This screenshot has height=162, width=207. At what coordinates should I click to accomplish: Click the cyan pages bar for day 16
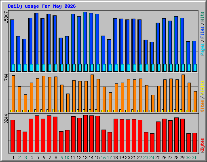pyautogui.click(x=104, y=68)
